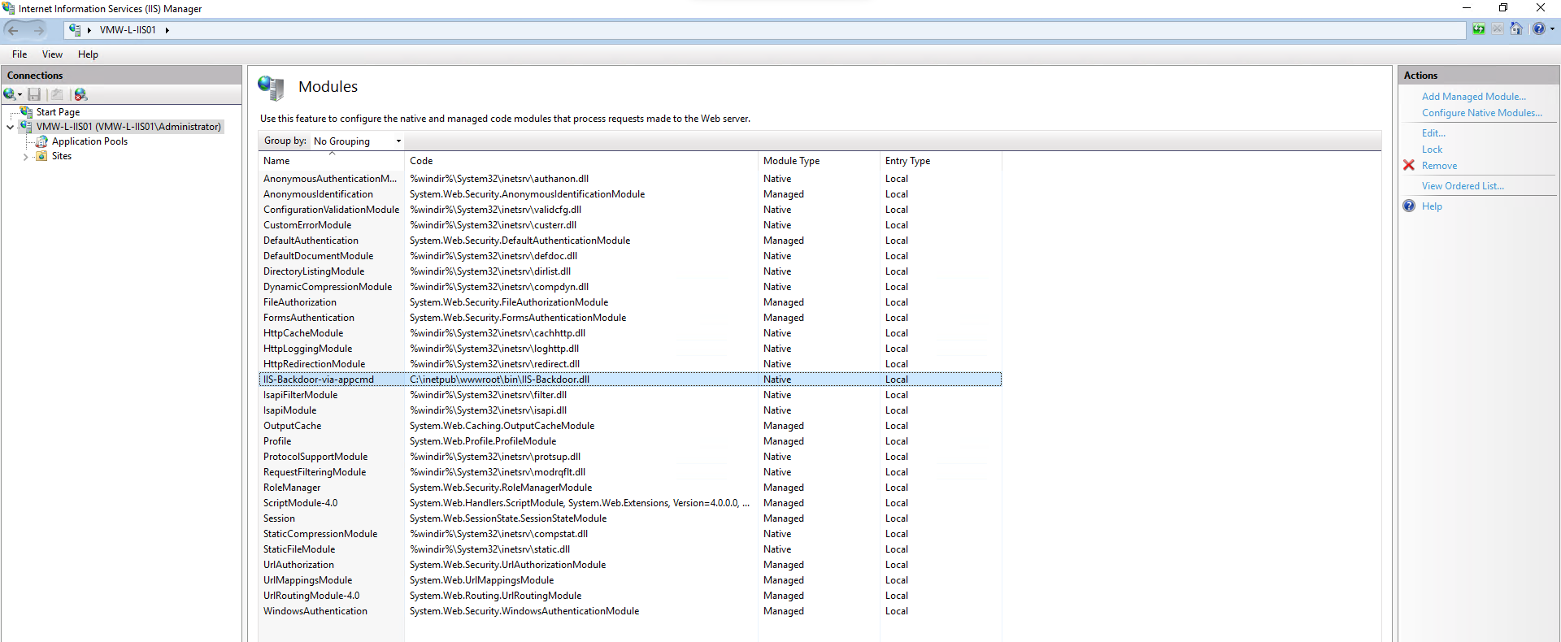Sort by Module Type column header
1561x642 pixels.
(819, 161)
